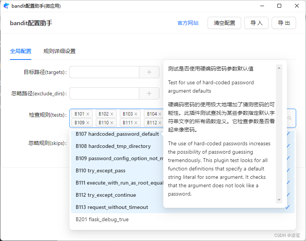Uncheck B110 try_except_pass in the list
The height and width of the screenshot is (241, 306).
pos(287,170)
